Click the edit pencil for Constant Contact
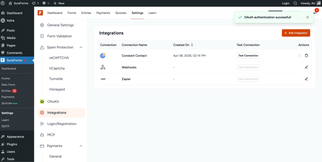 click(x=299, y=56)
